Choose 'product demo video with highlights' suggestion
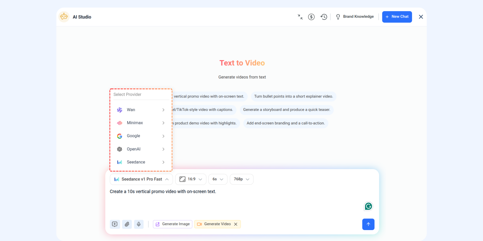Image resolution: width=483 pixels, height=241 pixels. (x=206, y=123)
